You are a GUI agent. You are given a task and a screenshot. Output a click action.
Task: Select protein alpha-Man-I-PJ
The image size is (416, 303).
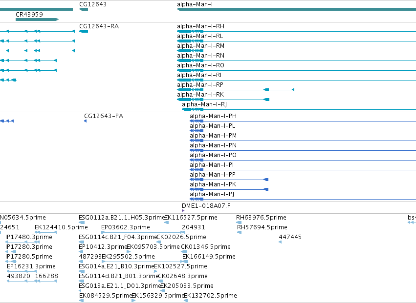click(x=212, y=194)
